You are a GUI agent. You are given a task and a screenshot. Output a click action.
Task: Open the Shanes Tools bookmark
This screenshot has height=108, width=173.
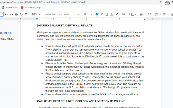pyautogui.click(x=10, y=7)
